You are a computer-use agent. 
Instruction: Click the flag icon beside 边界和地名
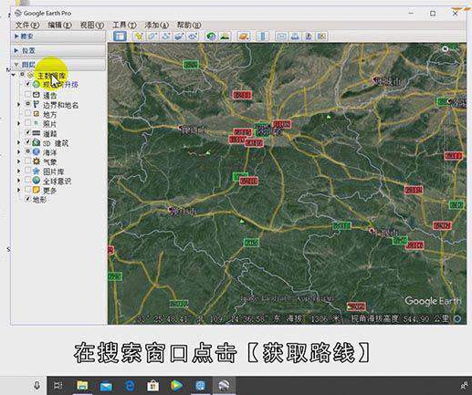(x=37, y=105)
